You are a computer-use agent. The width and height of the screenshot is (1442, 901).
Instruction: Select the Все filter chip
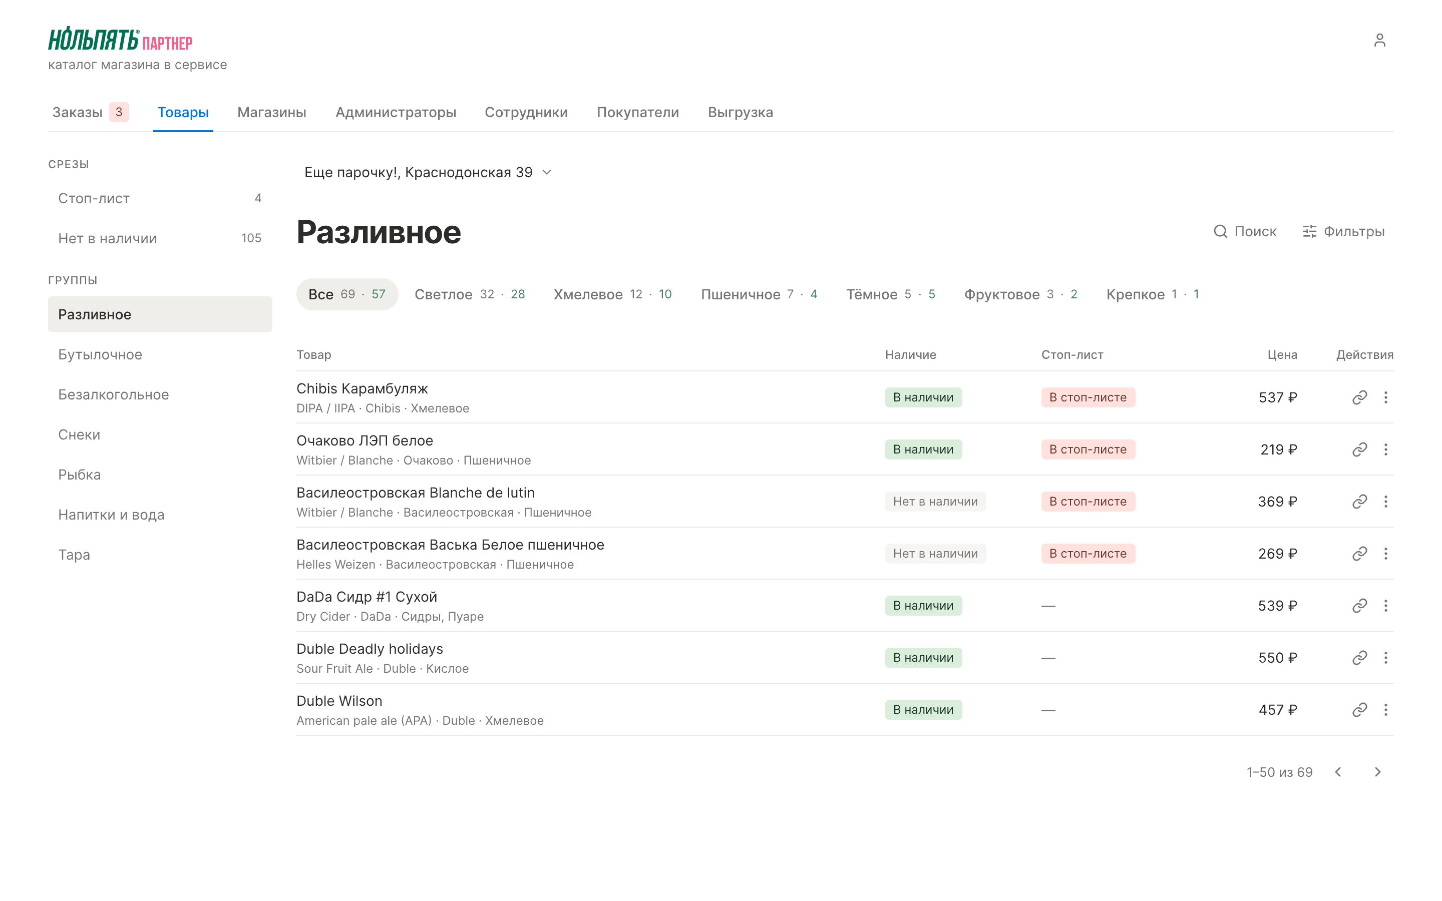pos(347,294)
